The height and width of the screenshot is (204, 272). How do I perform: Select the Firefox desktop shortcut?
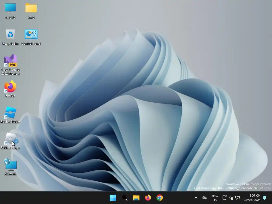[x=10, y=89]
